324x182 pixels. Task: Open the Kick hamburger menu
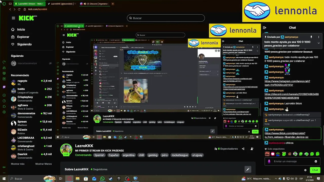click(x=13, y=18)
